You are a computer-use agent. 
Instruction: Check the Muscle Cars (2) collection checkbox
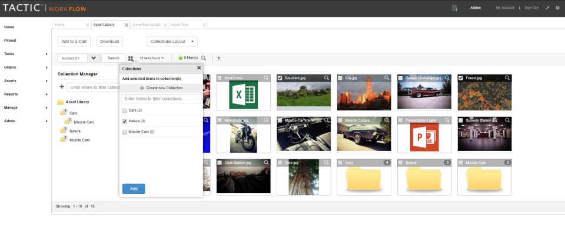(x=125, y=132)
